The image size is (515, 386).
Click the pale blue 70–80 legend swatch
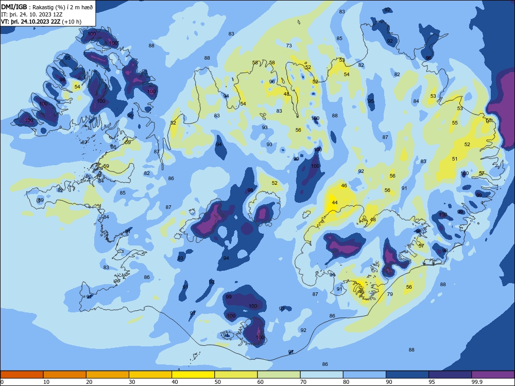pos(322,375)
